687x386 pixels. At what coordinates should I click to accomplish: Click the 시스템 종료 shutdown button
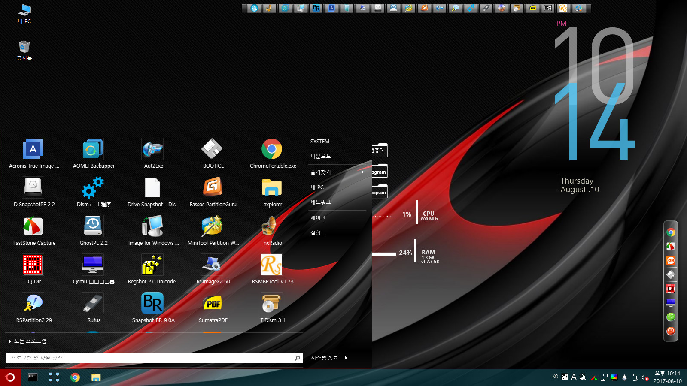[324, 358]
